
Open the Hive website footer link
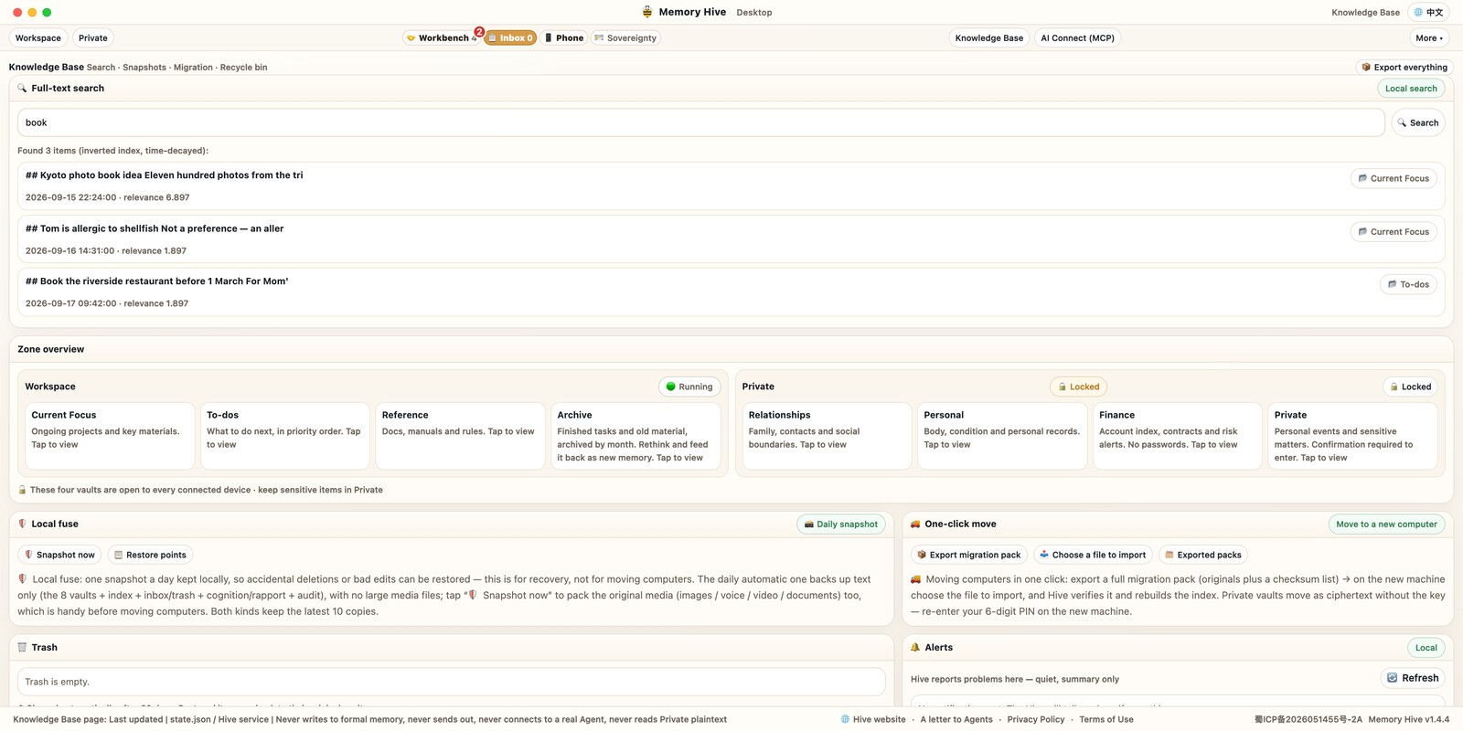(x=873, y=719)
